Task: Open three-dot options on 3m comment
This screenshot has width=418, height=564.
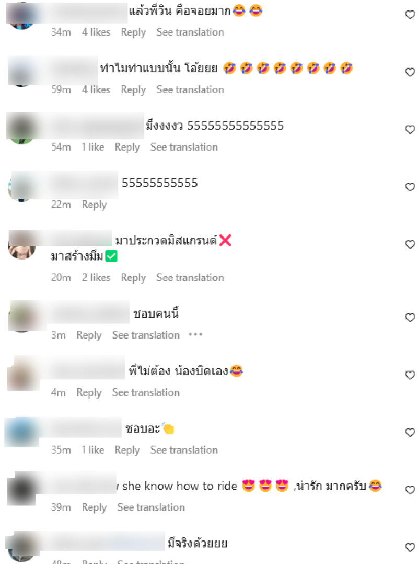Action: pyautogui.click(x=195, y=335)
